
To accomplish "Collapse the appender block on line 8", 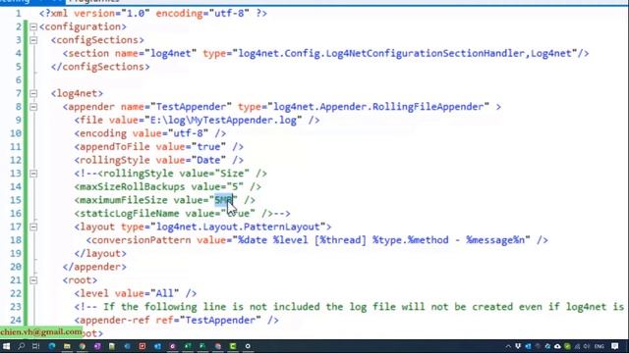I will 33,107.
